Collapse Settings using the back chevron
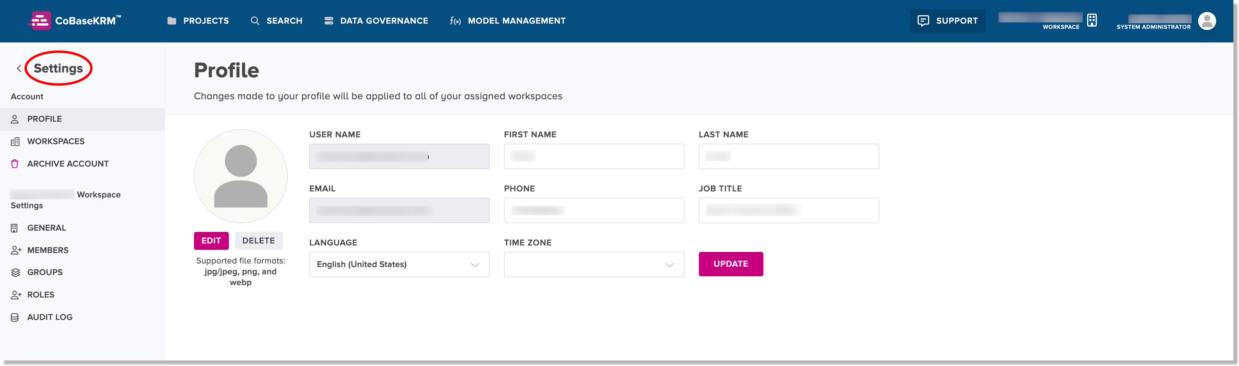Screen dimensions: 1239x366 (18, 68)
